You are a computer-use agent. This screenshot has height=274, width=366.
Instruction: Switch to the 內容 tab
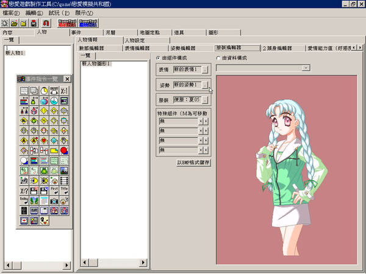(18, 33)
